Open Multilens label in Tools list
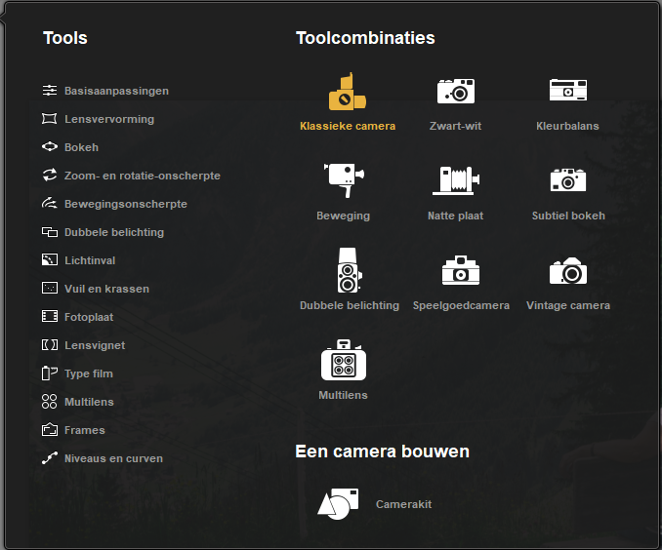662x550 pixels. point(89,402)
